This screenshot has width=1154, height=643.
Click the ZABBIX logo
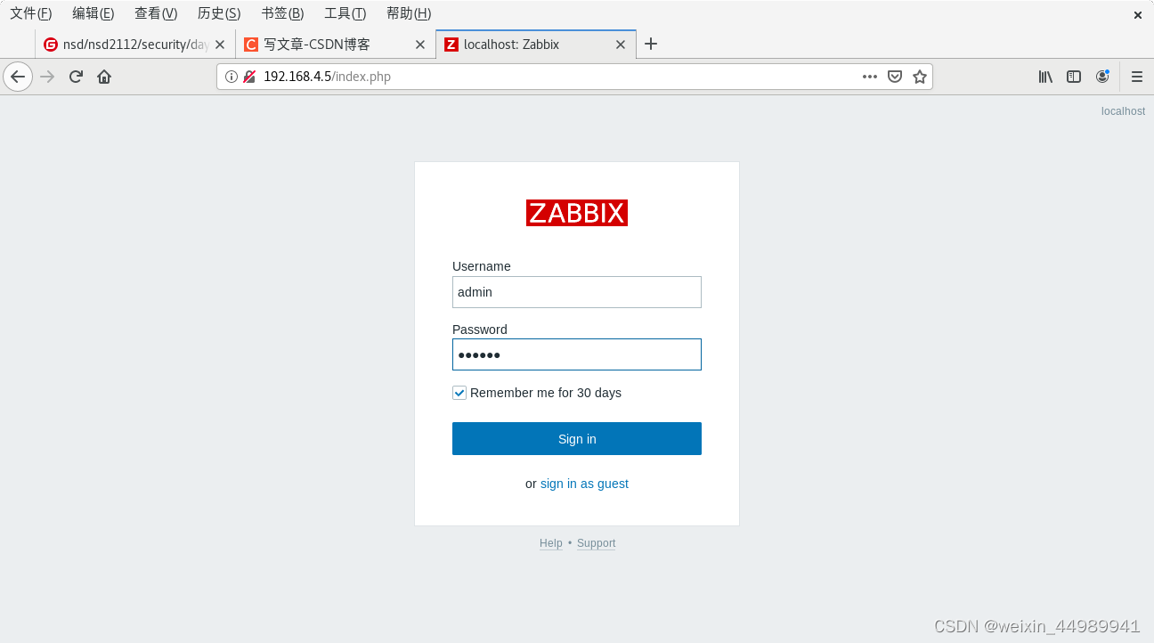(577, 213)
